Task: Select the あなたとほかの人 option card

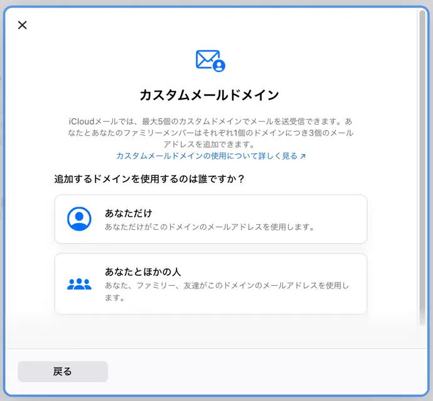Action: (211, 283)
